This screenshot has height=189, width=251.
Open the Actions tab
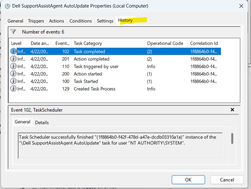point(56,21)
